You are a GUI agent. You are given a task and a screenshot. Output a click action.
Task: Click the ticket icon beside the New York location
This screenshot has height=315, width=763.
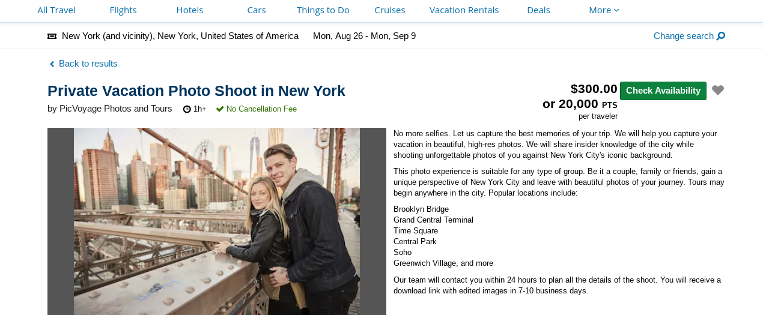pos(52,36)
